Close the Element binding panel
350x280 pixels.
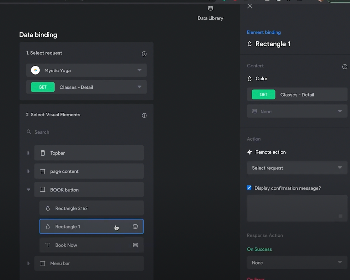click(x=250, y=6)
